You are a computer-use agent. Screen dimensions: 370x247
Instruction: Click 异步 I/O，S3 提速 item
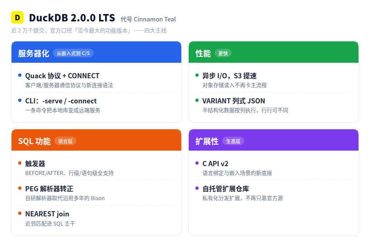pyautogui.click(x=229, y=76)
